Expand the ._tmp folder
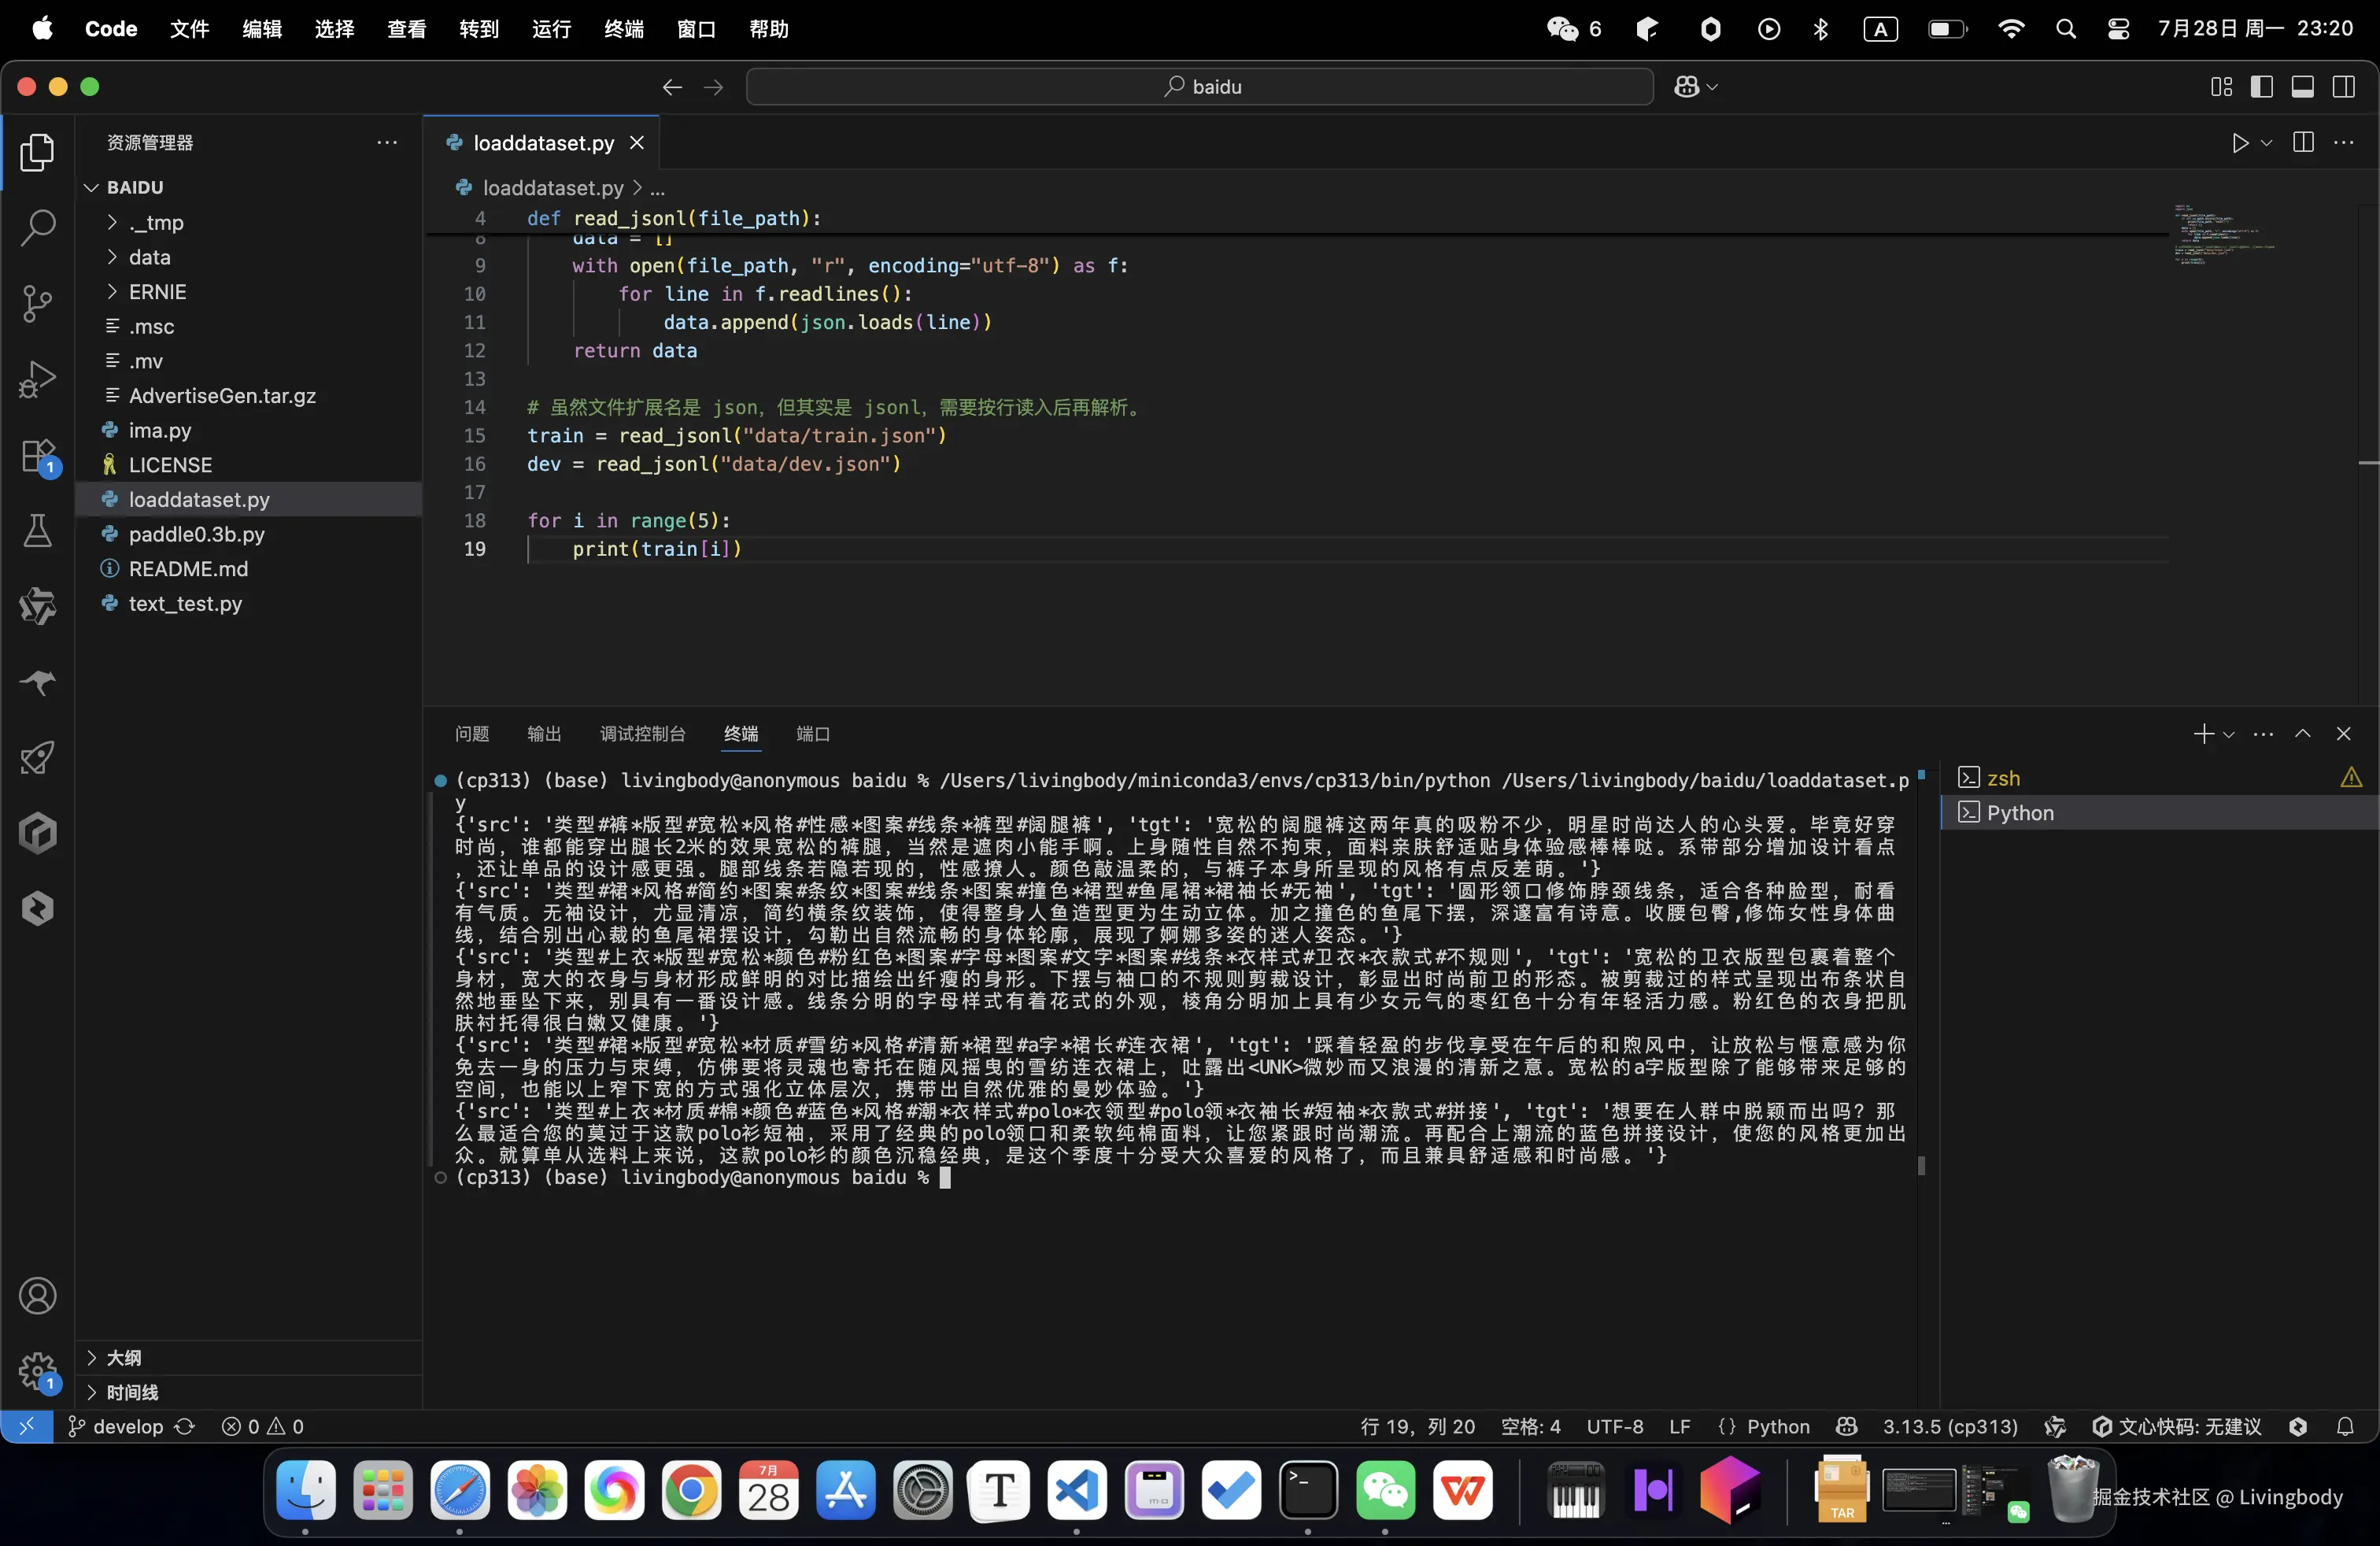The height and width of the screenshot is (1546, 2380). (248, 222)
